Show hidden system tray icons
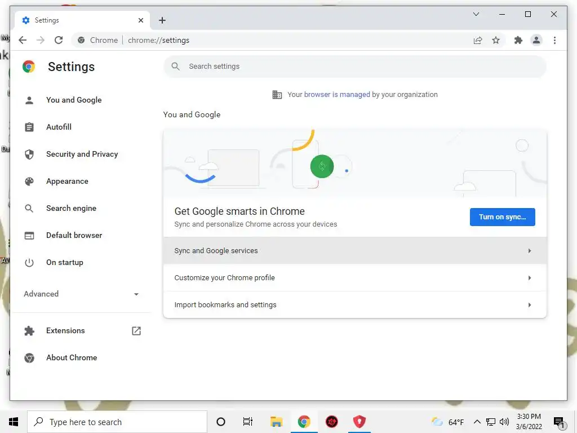The height and width of the screenshot is (433, 577). 477,422
